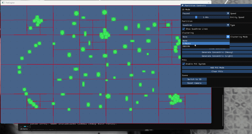252x134 pixels.
Task: Open the Paused speed dropdown
Action: click(x=205, y=14)
